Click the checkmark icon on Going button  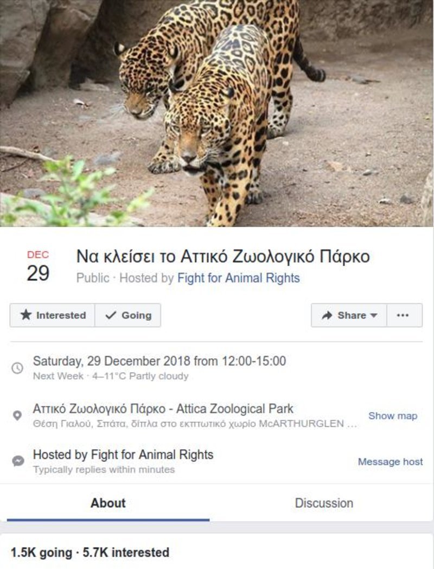coord(111,315)
